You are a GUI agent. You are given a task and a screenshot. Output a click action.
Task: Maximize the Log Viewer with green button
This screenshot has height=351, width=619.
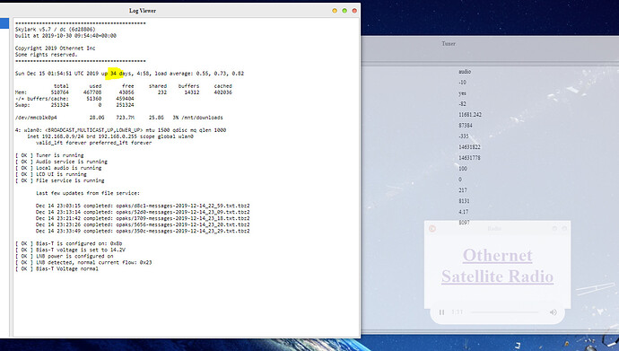coord(344,11)
